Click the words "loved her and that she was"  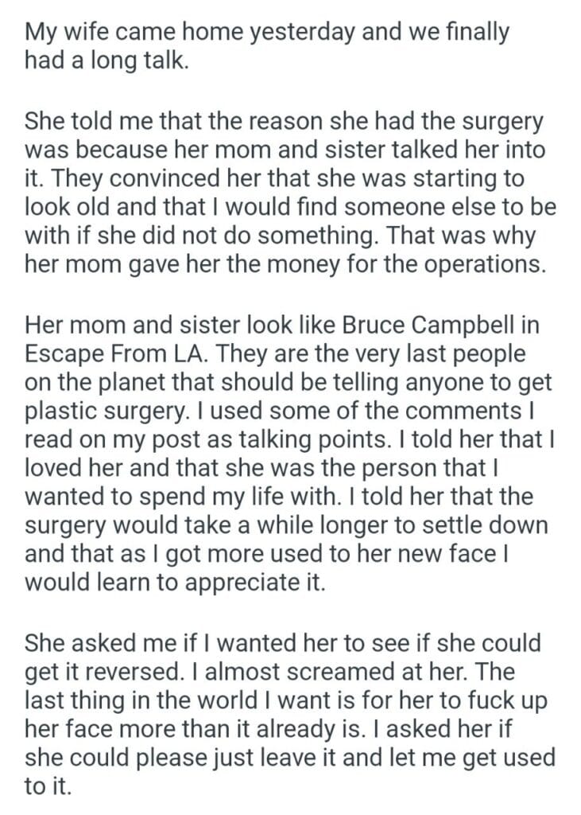point(176,469)
